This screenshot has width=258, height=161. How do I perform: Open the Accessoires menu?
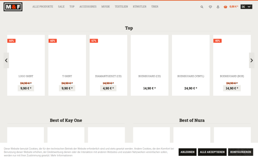pyautogui.click(x=88, y=7)
